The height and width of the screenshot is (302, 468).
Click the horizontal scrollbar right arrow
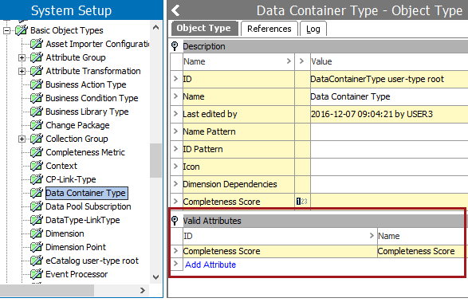(143, 290)
